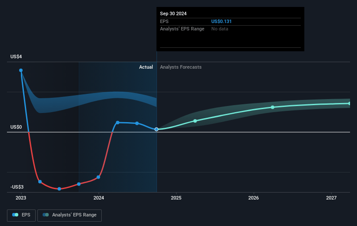Click the 2026 axis label
This screenshot has width=357, height=226.
(x=254, y=198)
